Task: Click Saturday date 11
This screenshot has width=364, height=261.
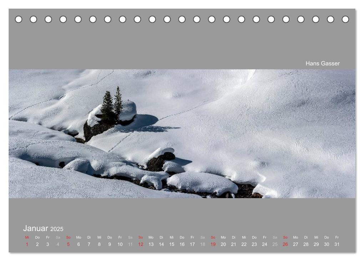Action: click(x=130, y=244)
